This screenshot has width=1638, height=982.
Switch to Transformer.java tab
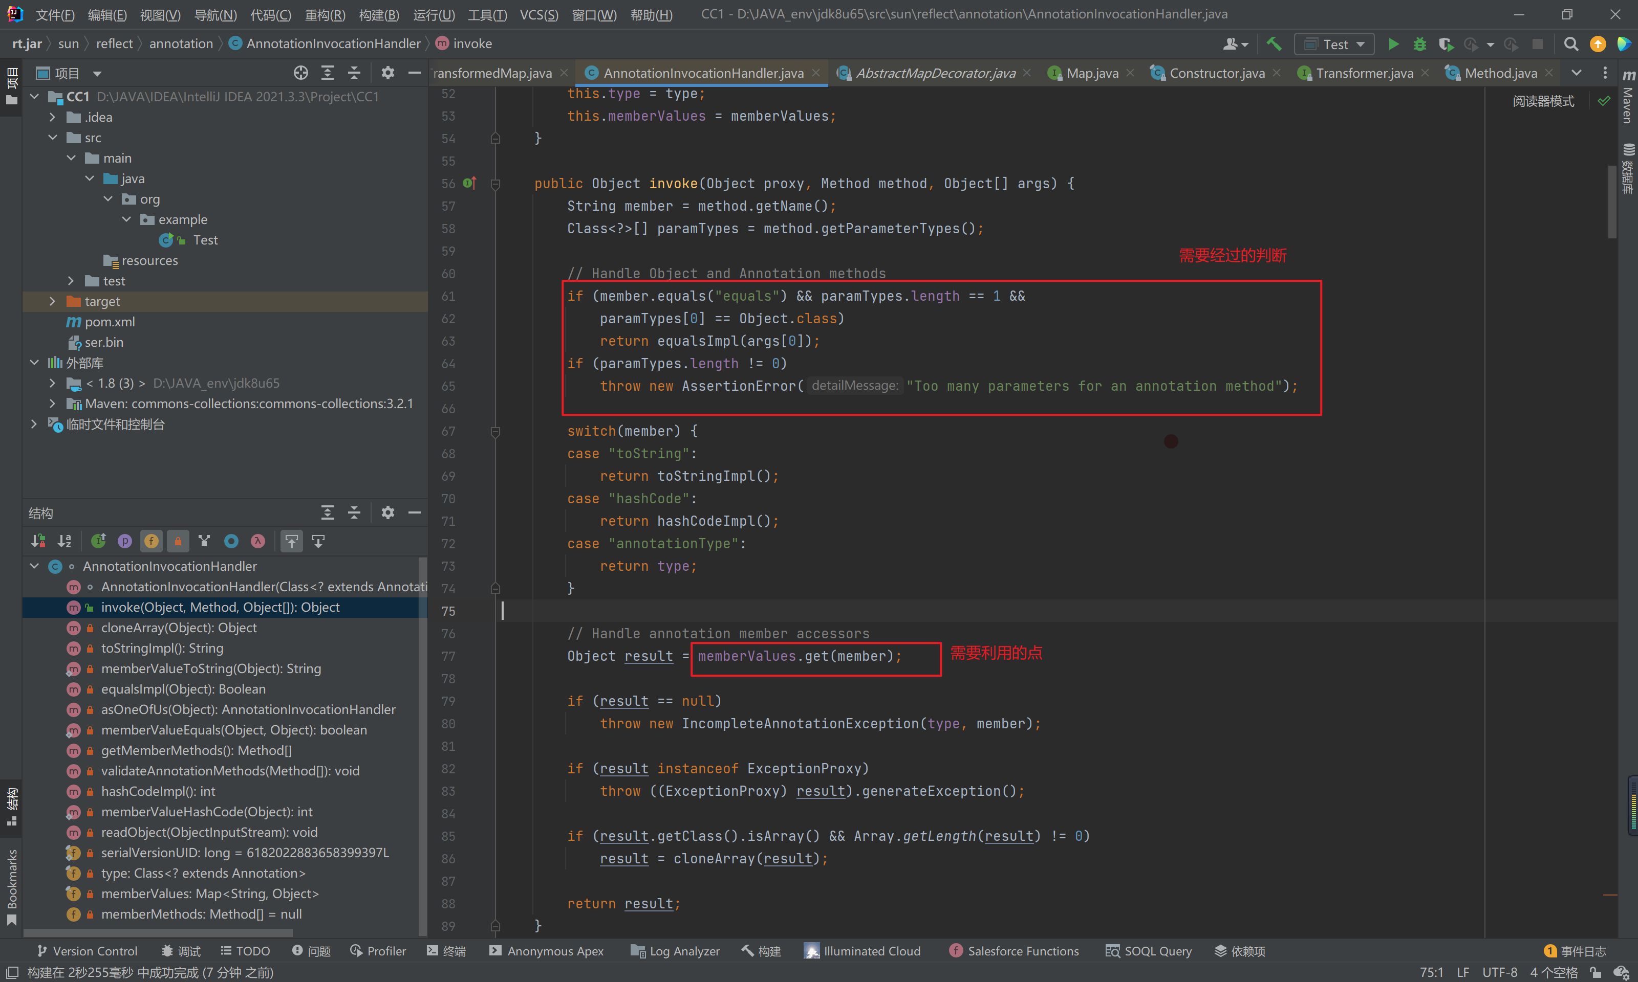click(x=1364, y=73)
